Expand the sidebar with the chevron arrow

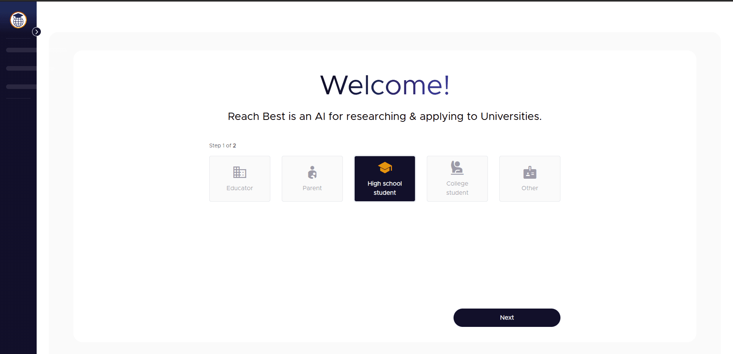point(37,32)
